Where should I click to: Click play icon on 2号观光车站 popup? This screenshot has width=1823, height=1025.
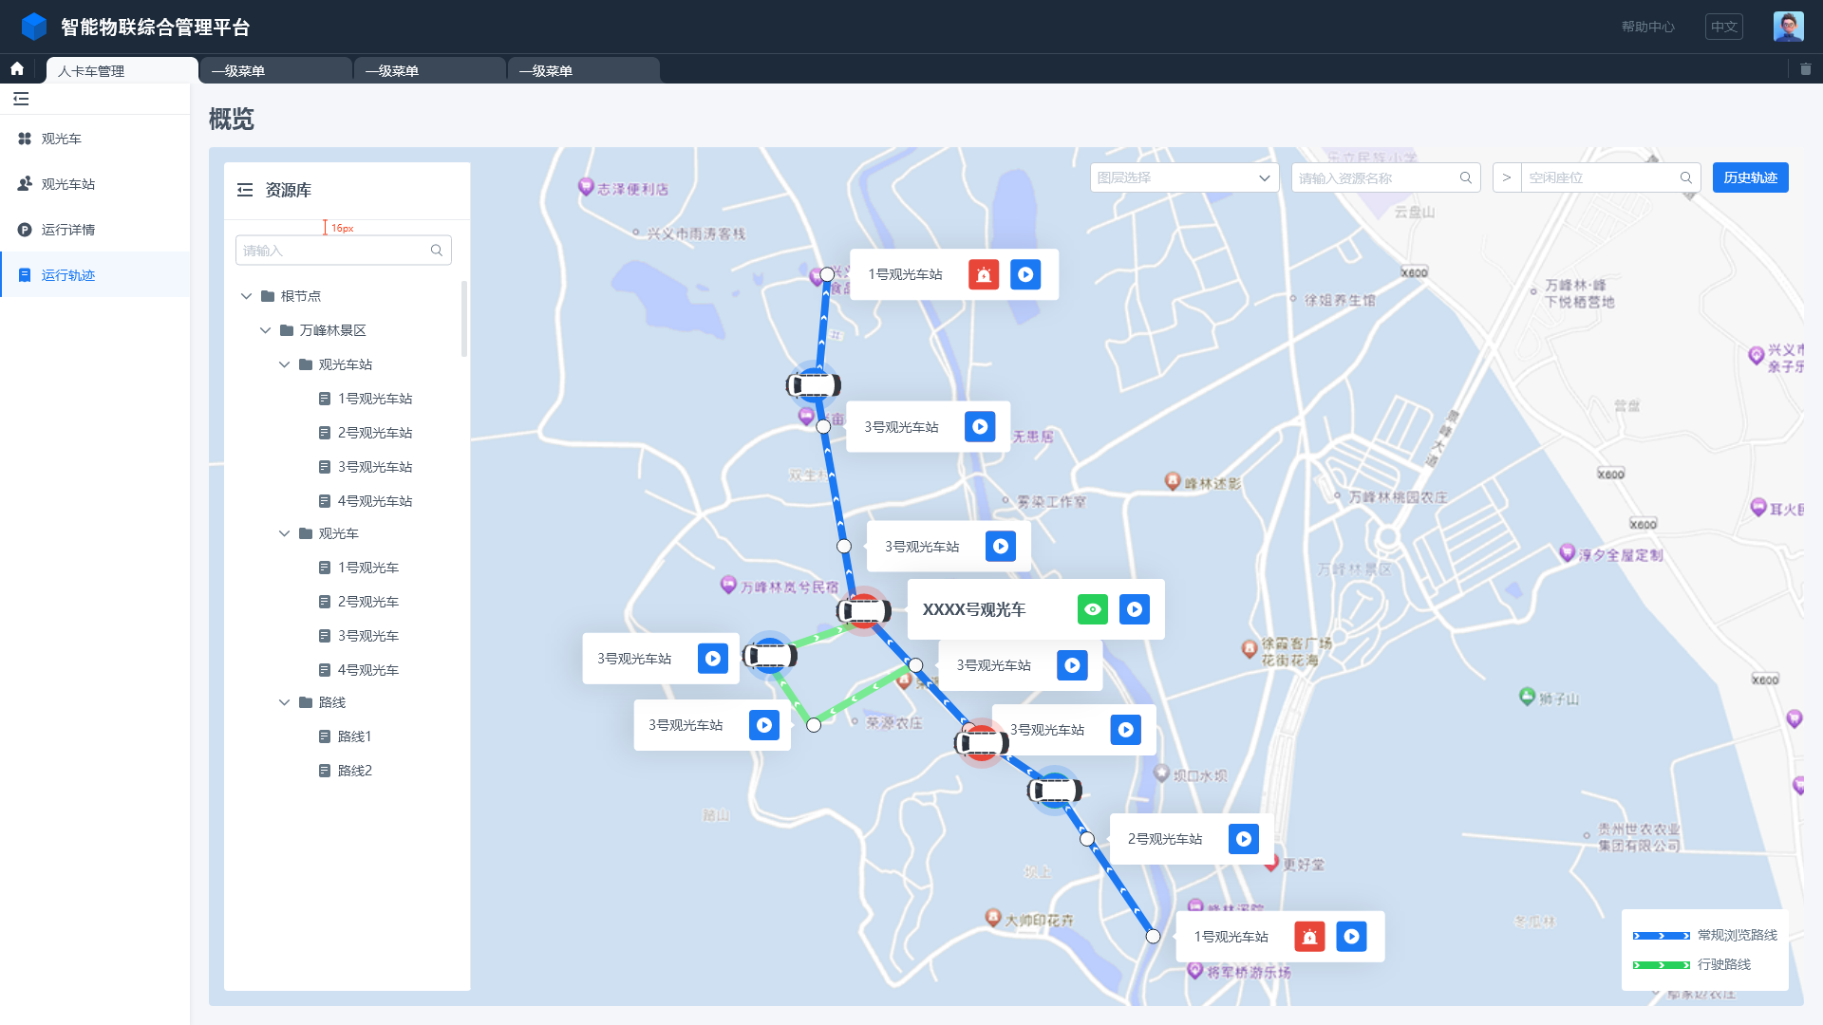(x=1243, y=839)
